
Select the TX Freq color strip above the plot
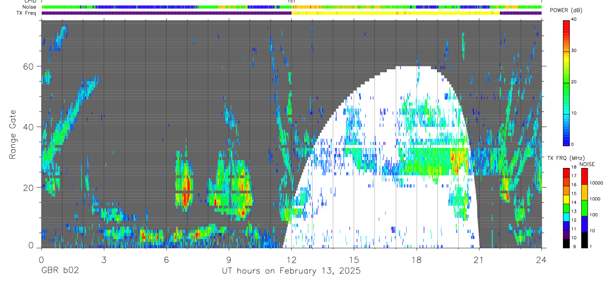[292, 13]
